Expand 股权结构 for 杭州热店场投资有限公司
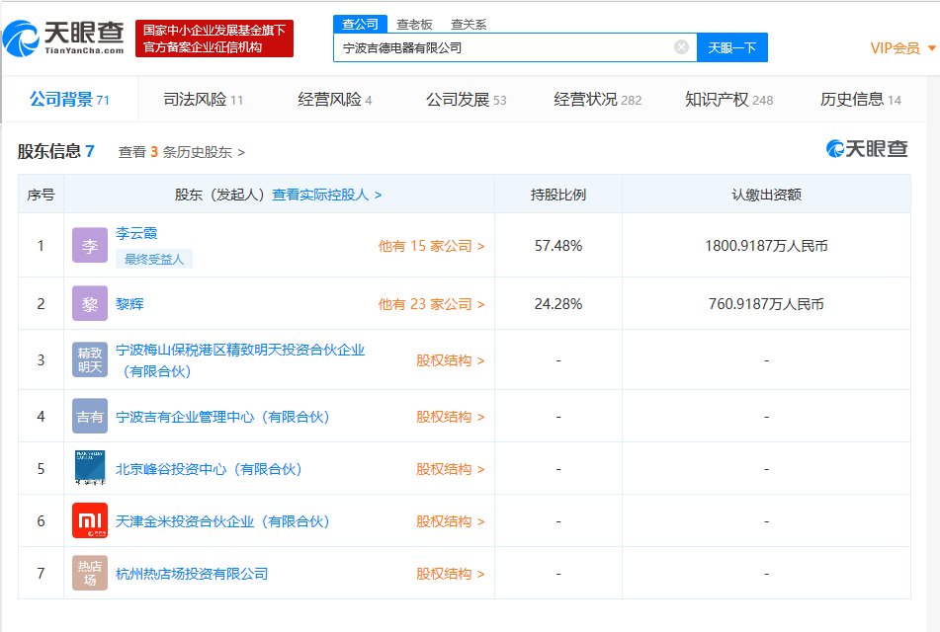 pyautogui.click(x=451, y=574)
